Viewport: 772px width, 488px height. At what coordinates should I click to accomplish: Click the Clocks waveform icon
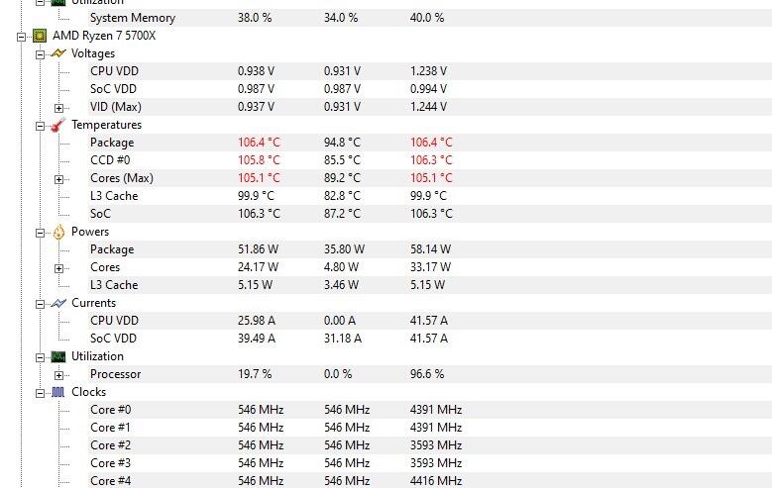click(x=58, y=392)
